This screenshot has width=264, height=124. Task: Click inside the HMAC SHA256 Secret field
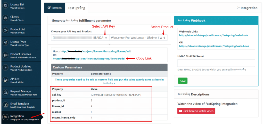coord(216,63)
